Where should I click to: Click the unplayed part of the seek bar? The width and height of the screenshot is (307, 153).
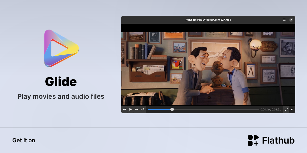tap(216, 109)
